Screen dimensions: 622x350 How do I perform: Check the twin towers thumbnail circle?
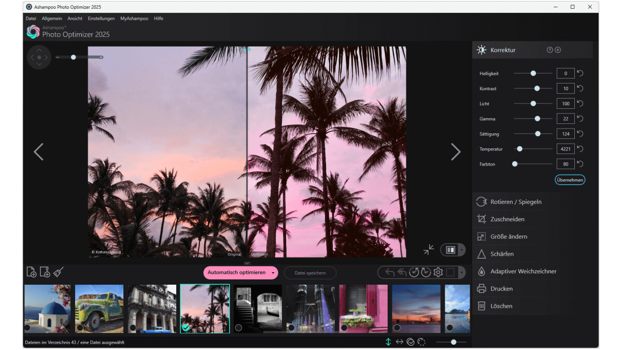291,328
